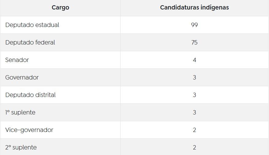
Task: Click the Candidaturas indígenas column header
Action: (x=194, y=7)
